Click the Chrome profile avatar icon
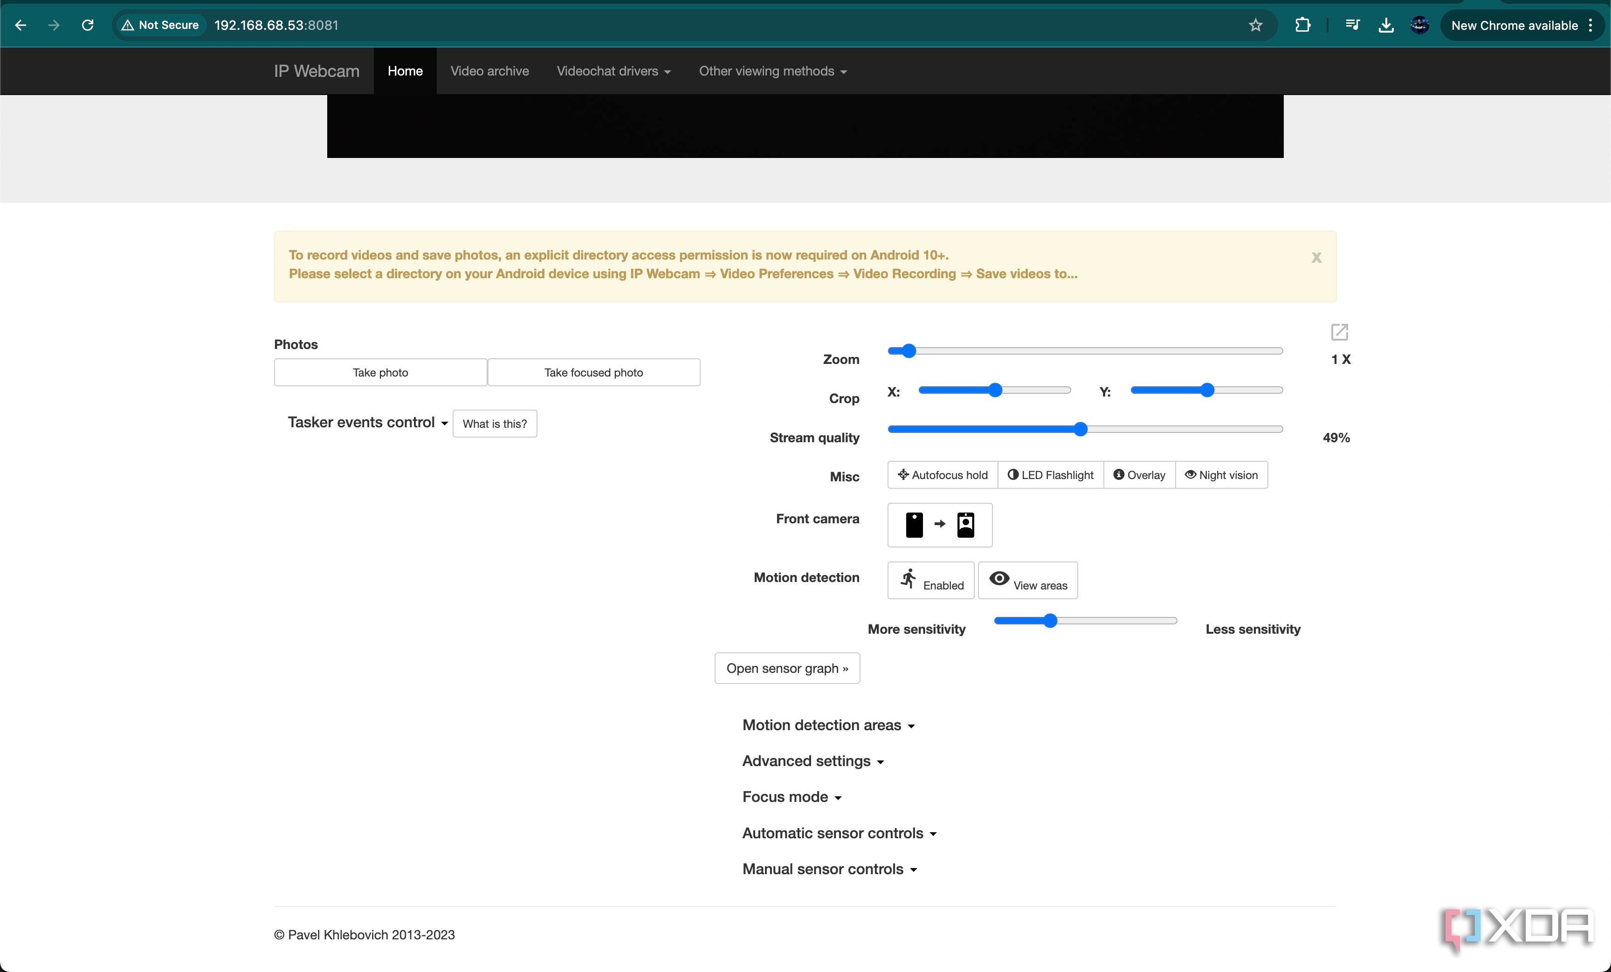 point(1419,26)
